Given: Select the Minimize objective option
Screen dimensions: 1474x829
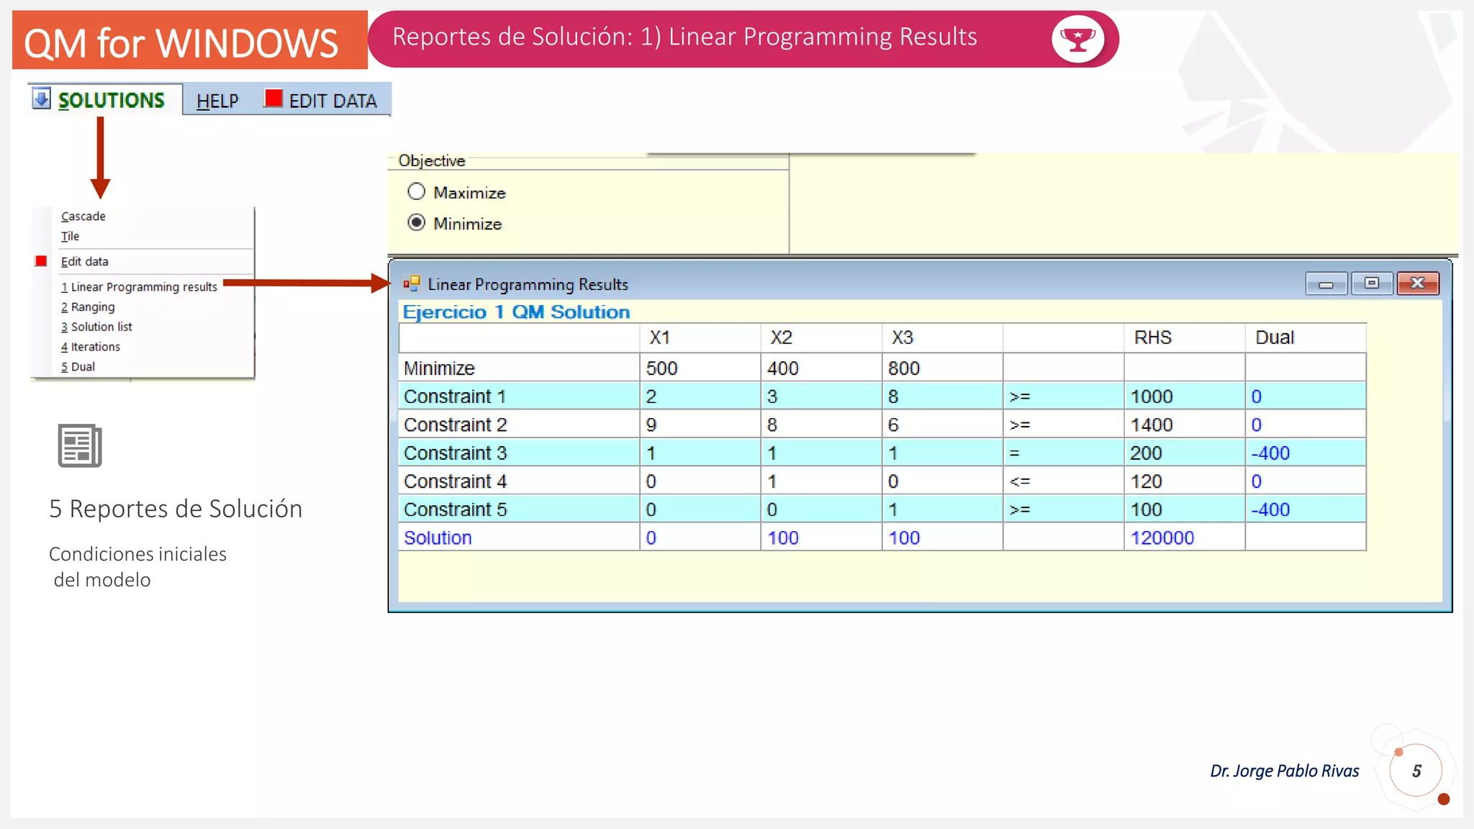Looking at the screenshot, I should point(416,223).
